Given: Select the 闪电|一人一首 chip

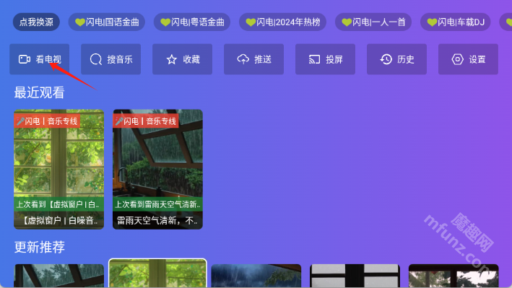Looking at the screenshot, I should pos(373,22).
